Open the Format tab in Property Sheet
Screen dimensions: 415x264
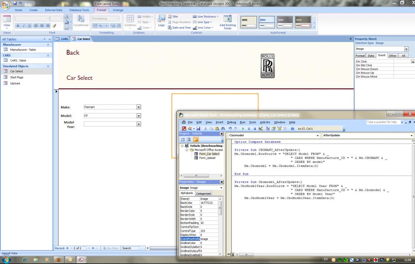pyautogui.click(x=360, y=56)
